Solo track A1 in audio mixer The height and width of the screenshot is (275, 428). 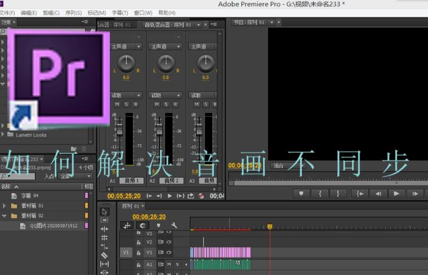126,105
